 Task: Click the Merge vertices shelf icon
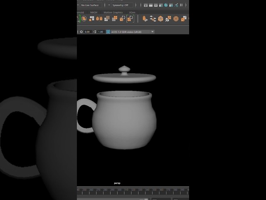[168, 18]
